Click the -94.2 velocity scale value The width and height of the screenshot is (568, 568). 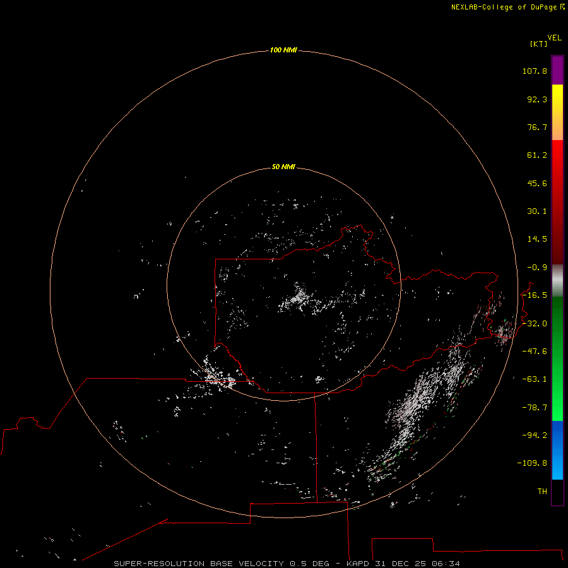coord(535,435)
